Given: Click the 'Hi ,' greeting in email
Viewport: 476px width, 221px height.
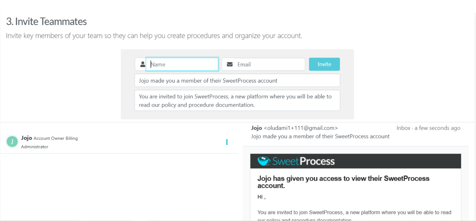Looking at the screenshot, I should [x=261, y=197].
